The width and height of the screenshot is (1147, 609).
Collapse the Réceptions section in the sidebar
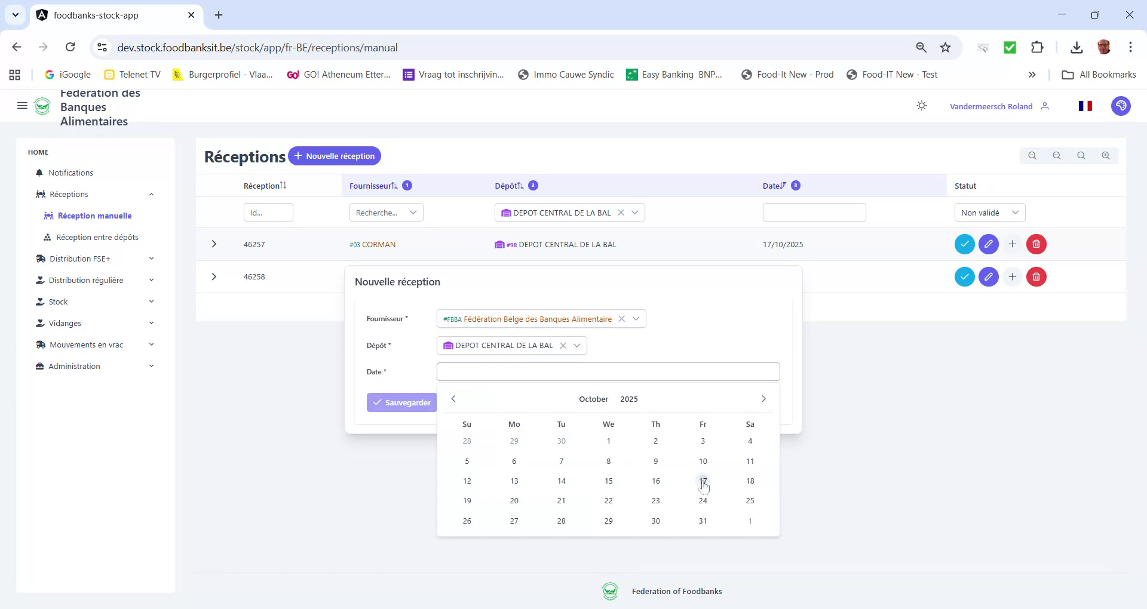(151, 193)
